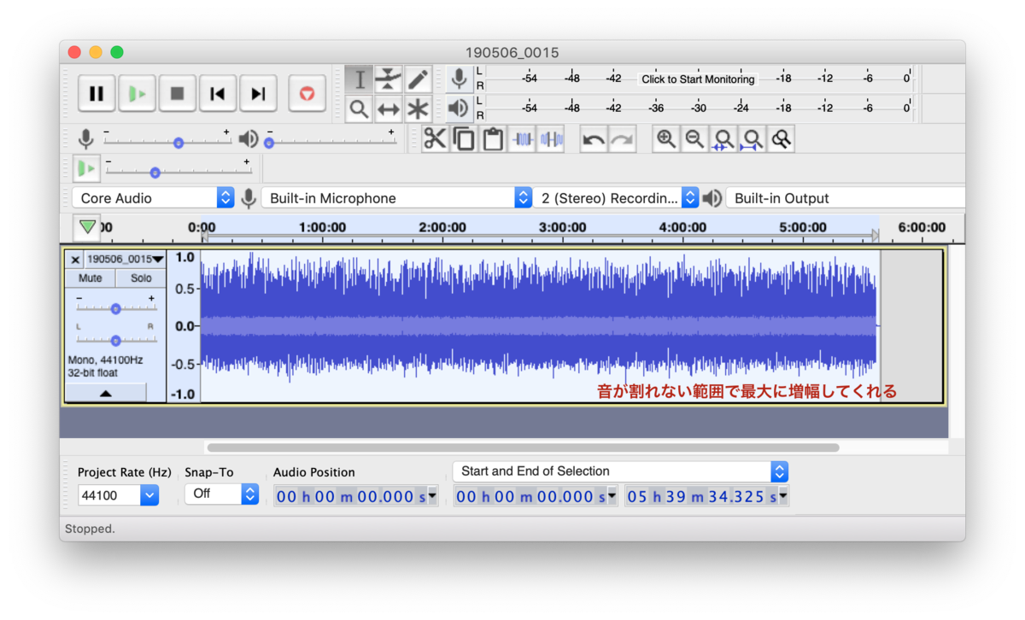Click the timeline green playhead pin

pos(87,227)
